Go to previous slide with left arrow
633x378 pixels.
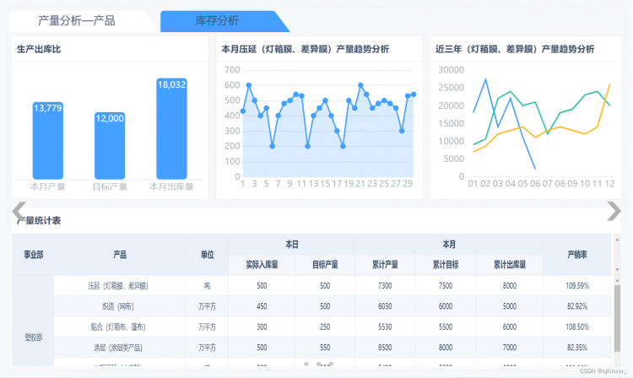(19, 210)
